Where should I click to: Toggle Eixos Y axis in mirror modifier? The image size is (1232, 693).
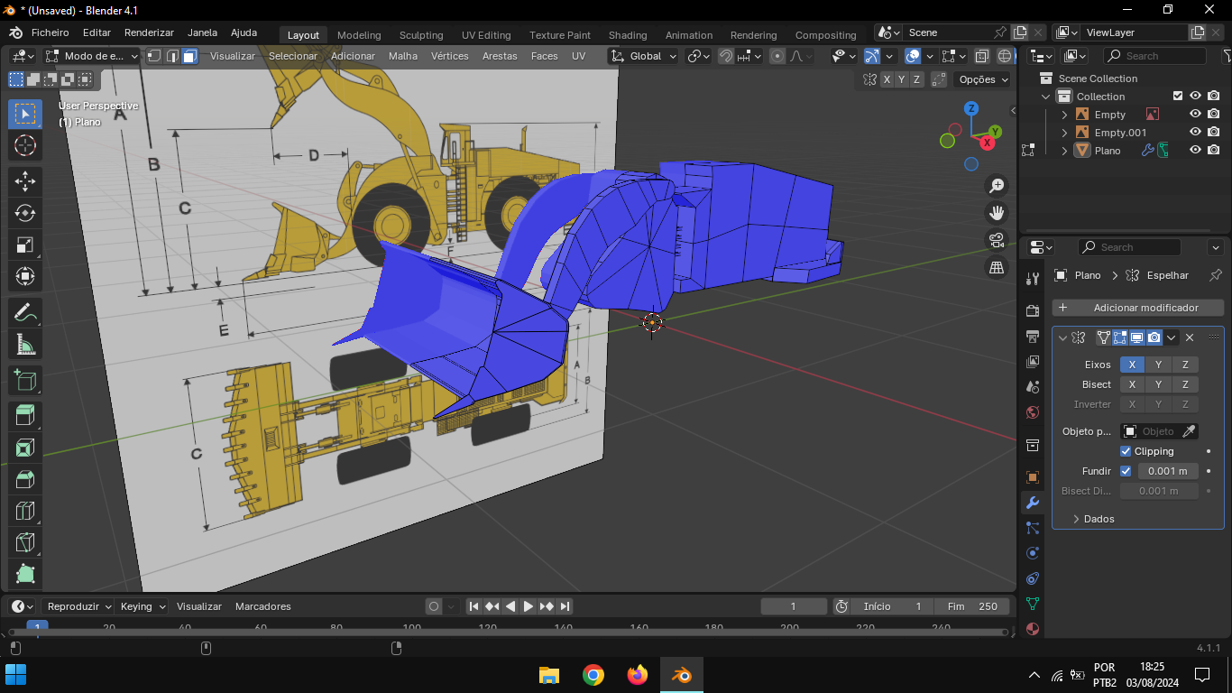(x=1159, y=365)
